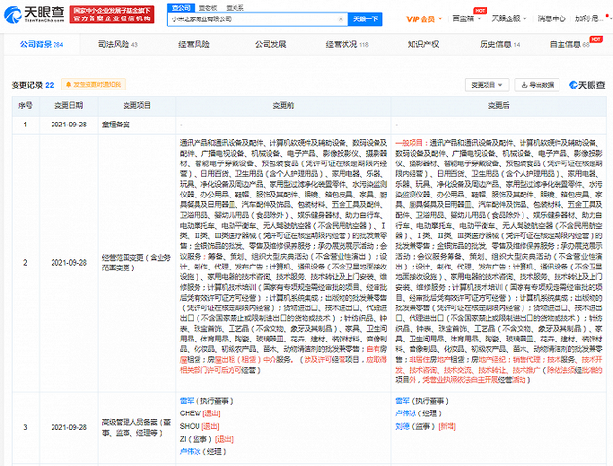Image resolution: width=613 pixels, height=466 pixels.
Task: Open 雷军 link in the 变更前 column
Action: [187, 400]
